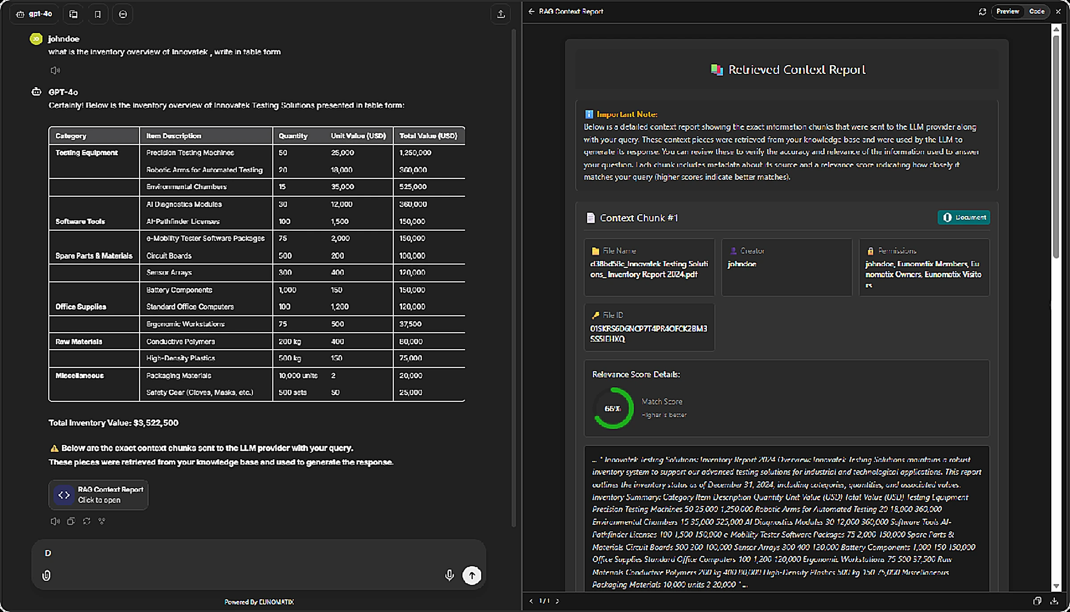Start voice input with microphone icon

(449, 575)
